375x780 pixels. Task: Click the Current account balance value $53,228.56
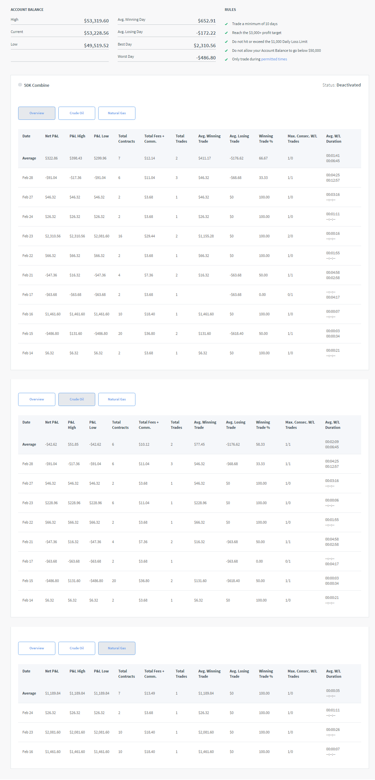[x=96, y=33]
